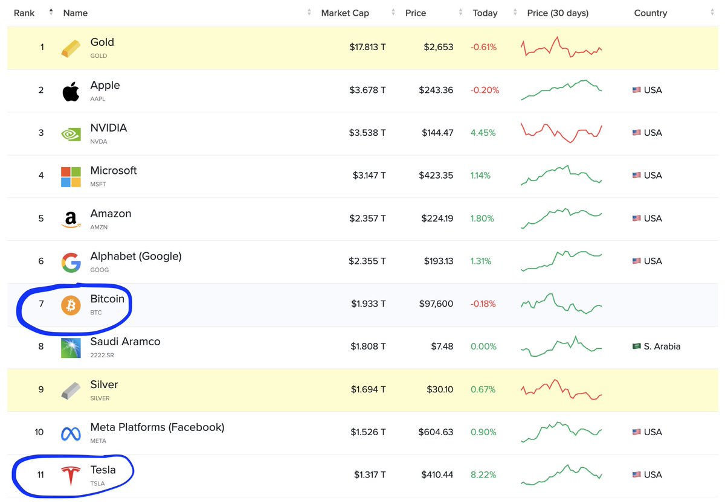Click the Tesla logo icon

(71, 476)
